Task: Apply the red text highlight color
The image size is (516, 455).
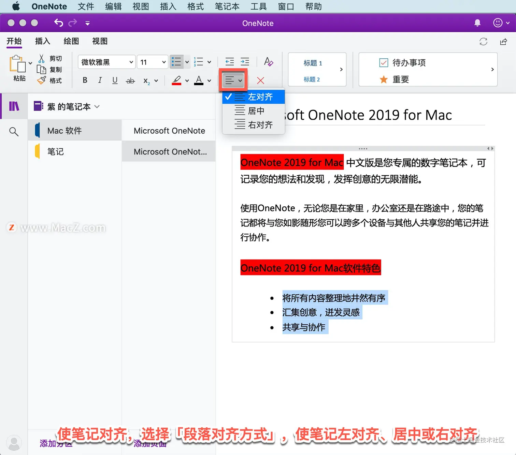Action: coord(176,80)
